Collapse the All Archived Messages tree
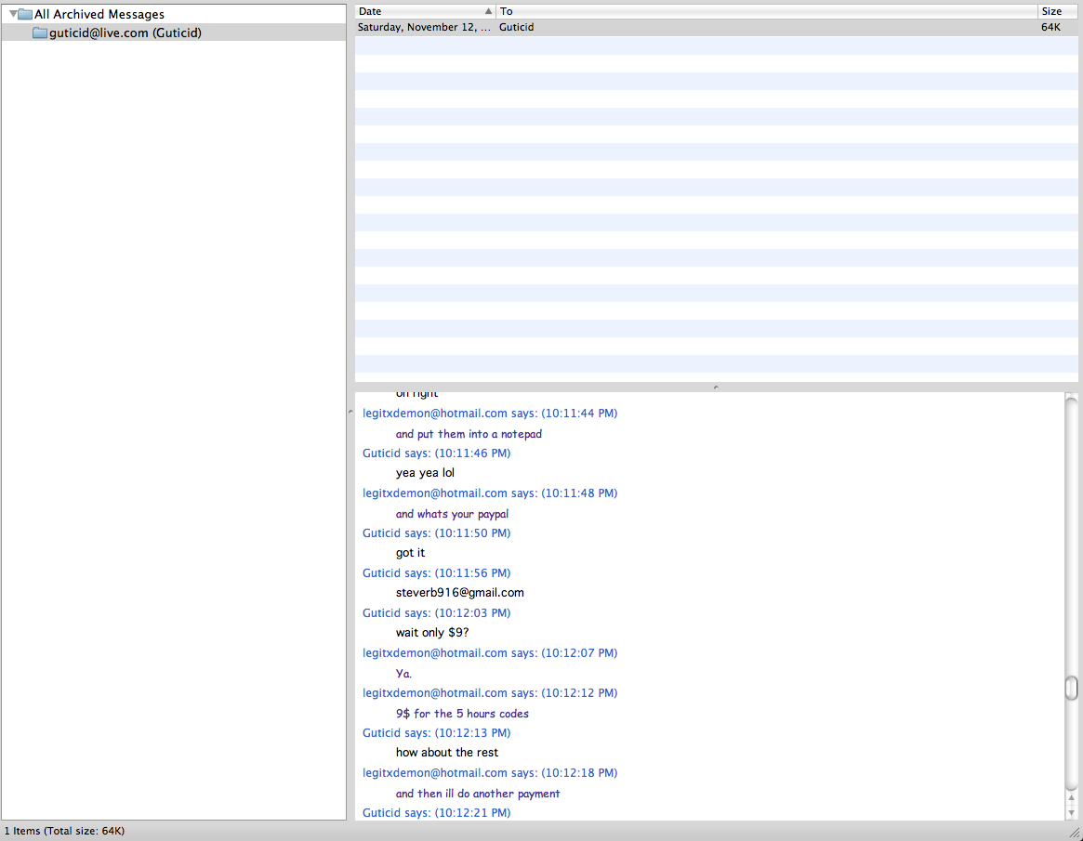This screenshot has height=841, width=1083. [13, 14]
